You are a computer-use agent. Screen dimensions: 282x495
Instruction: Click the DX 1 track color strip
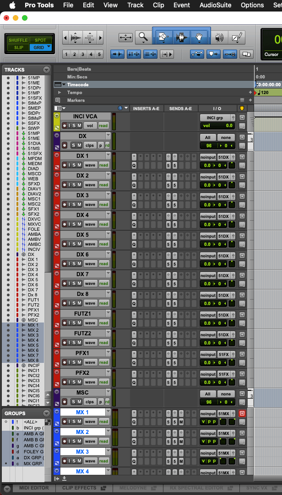(57, 161)
